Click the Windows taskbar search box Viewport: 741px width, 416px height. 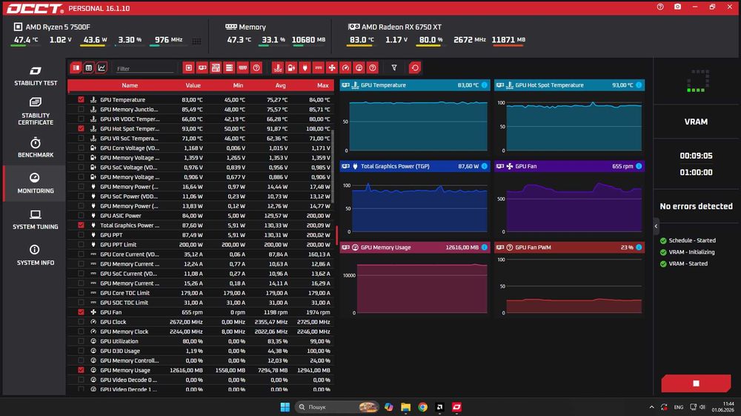[338, 407]
